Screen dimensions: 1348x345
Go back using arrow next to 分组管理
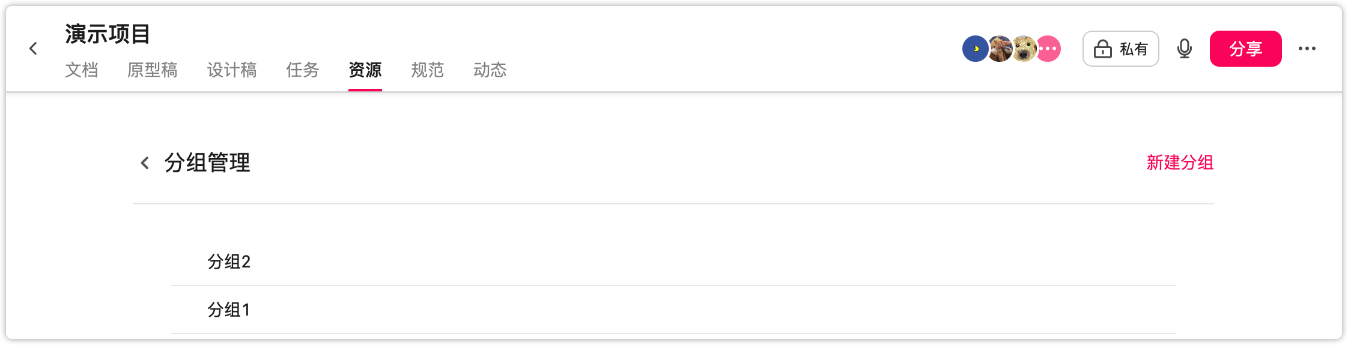pos(145,163)
